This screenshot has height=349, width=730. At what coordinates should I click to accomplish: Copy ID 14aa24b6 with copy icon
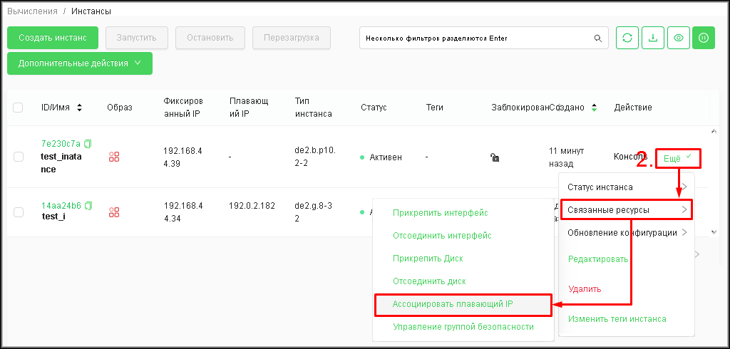88,205
